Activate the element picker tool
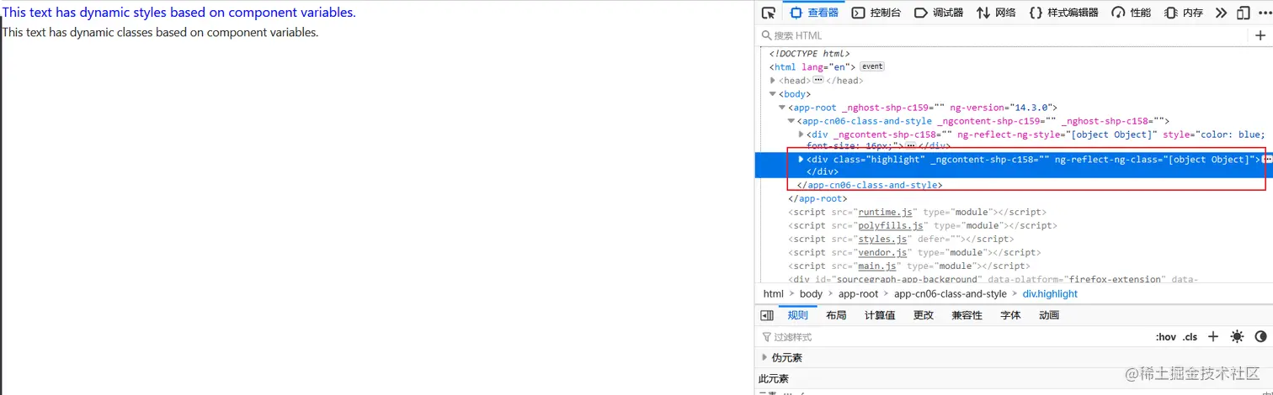1273x395 pixels. tap(768, 13)
